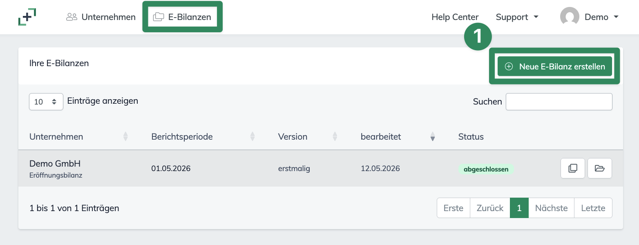Click the green plus app logo
The width and height of the screenshot is (639, 245).
click(27, 17)
